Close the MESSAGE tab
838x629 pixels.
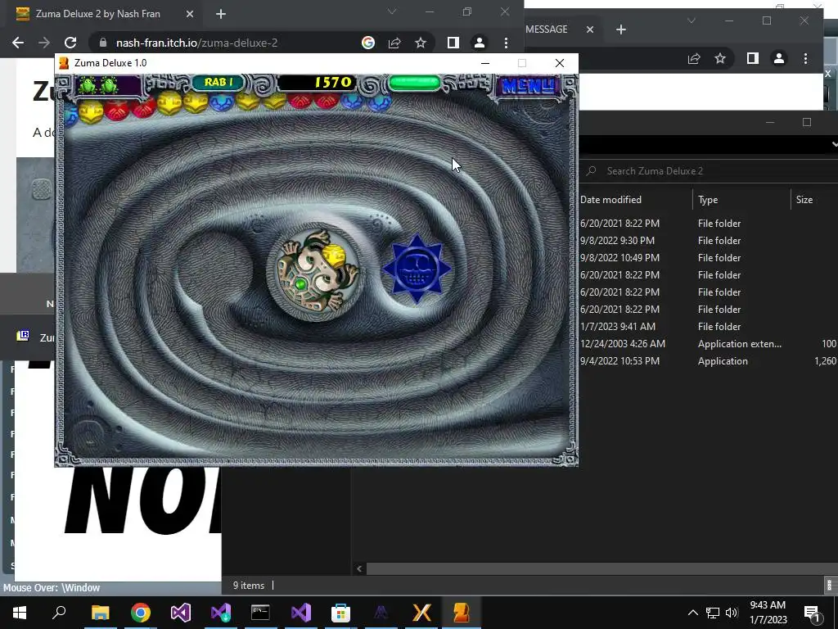[589, 29]
